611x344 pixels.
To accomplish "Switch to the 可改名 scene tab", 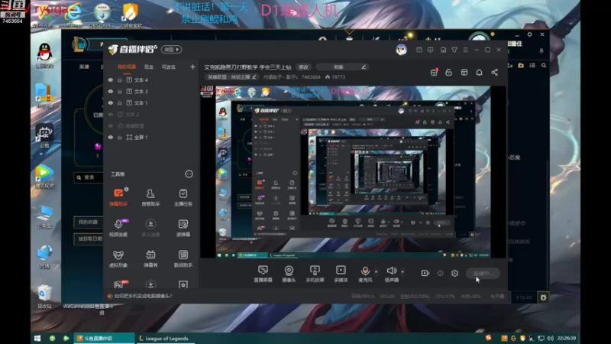I will click(x=168, y=67).
